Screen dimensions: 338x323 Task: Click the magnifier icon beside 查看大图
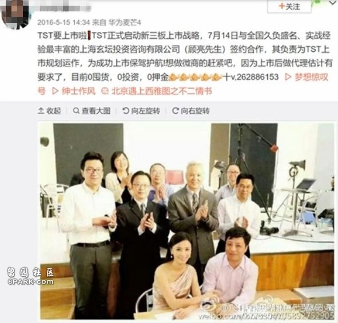pyautogui.click(x=76, y=111)
